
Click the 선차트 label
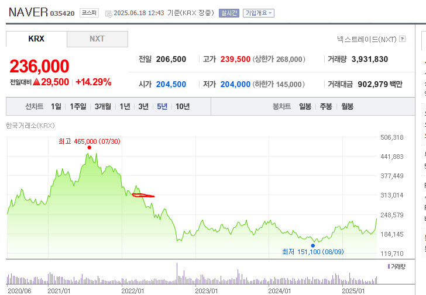pos(34,106)
